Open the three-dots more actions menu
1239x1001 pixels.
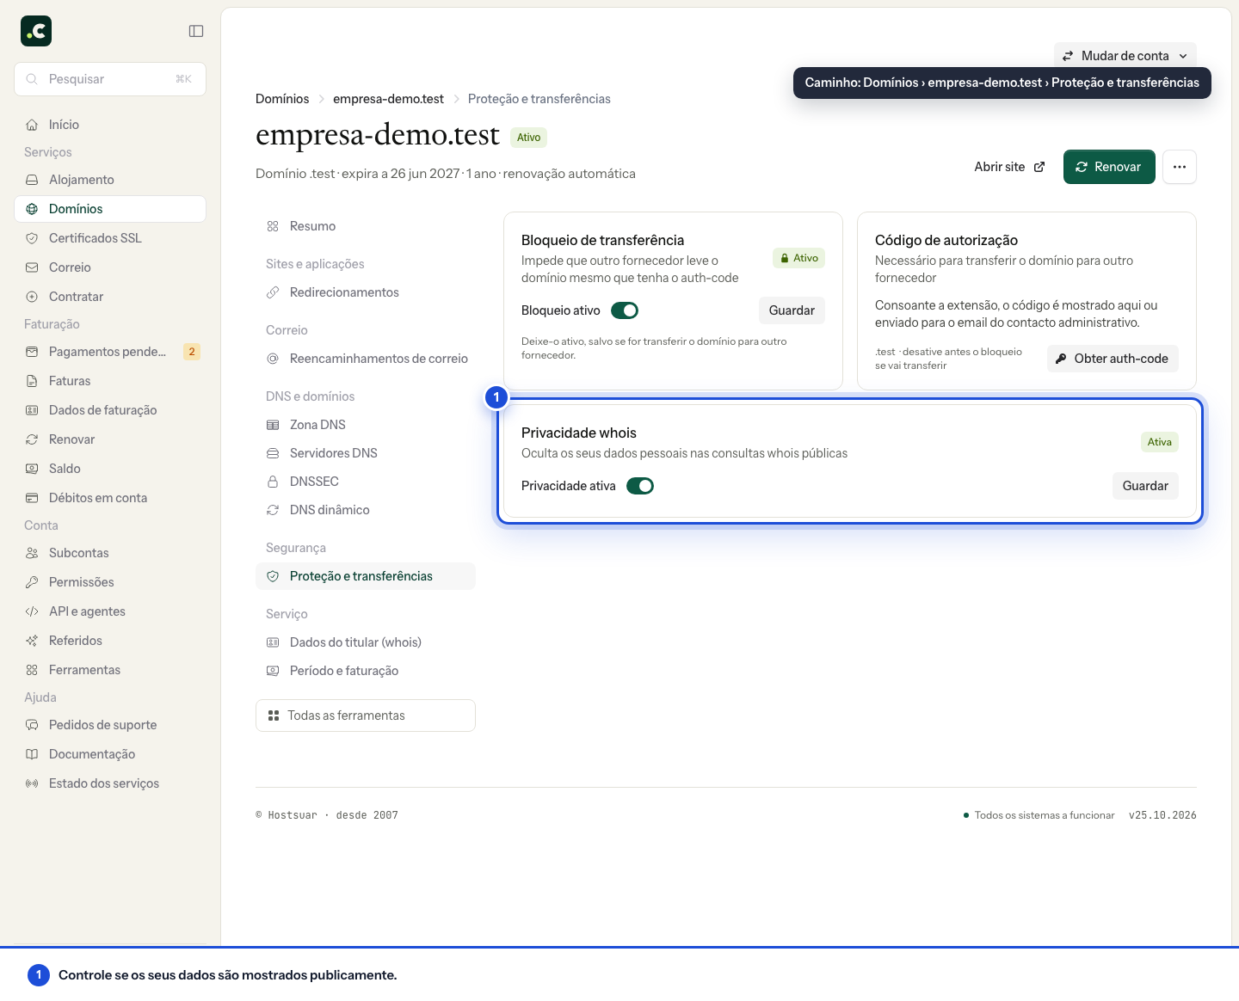1180,167
